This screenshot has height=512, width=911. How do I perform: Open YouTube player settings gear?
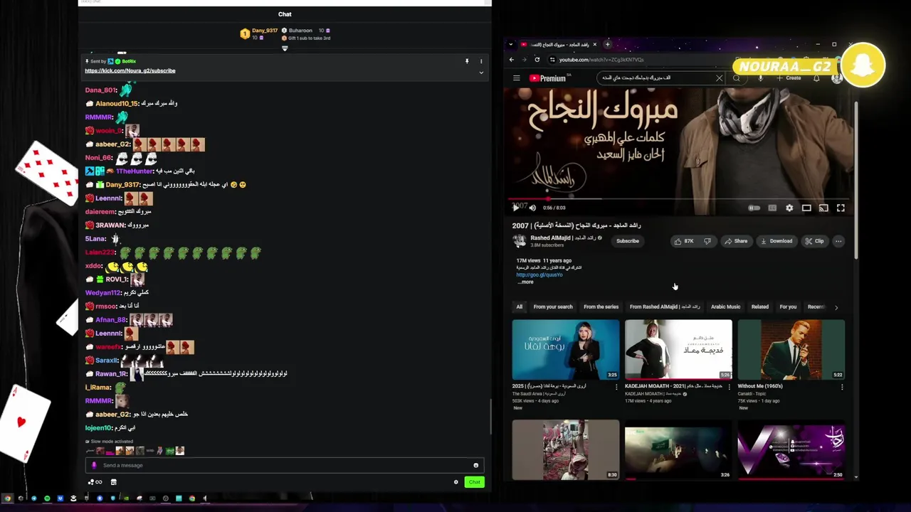[x=789, y=208]
